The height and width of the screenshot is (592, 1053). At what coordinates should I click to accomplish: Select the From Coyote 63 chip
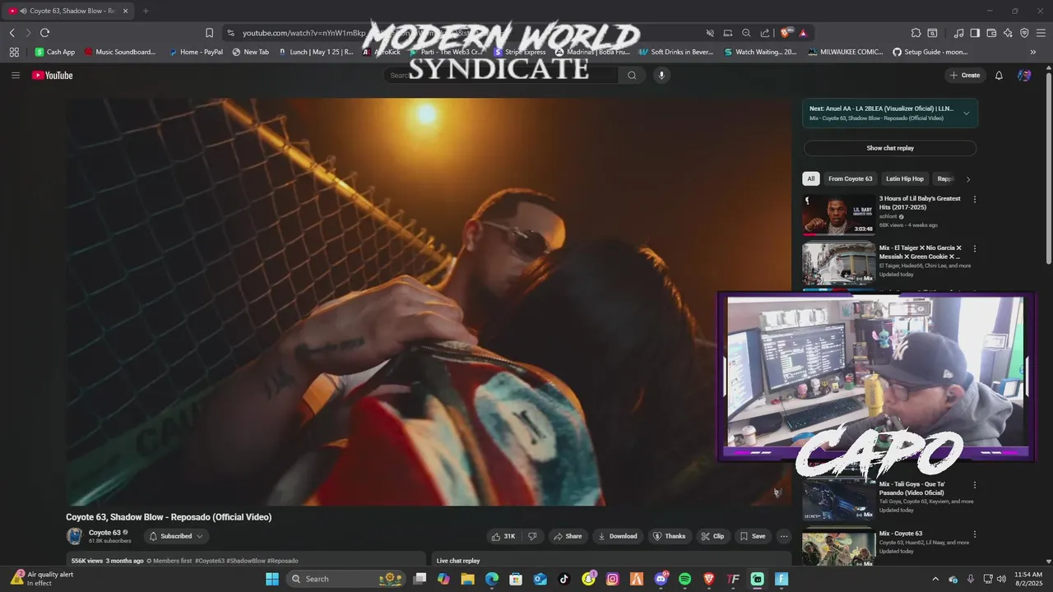[x=851, y=178]
